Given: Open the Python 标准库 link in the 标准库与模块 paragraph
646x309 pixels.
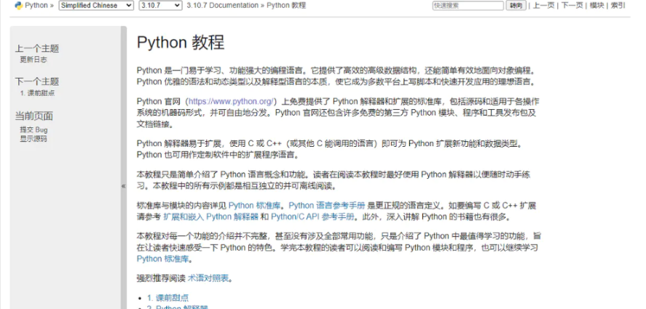Looking at the screenshot, I should coord(255,205).
